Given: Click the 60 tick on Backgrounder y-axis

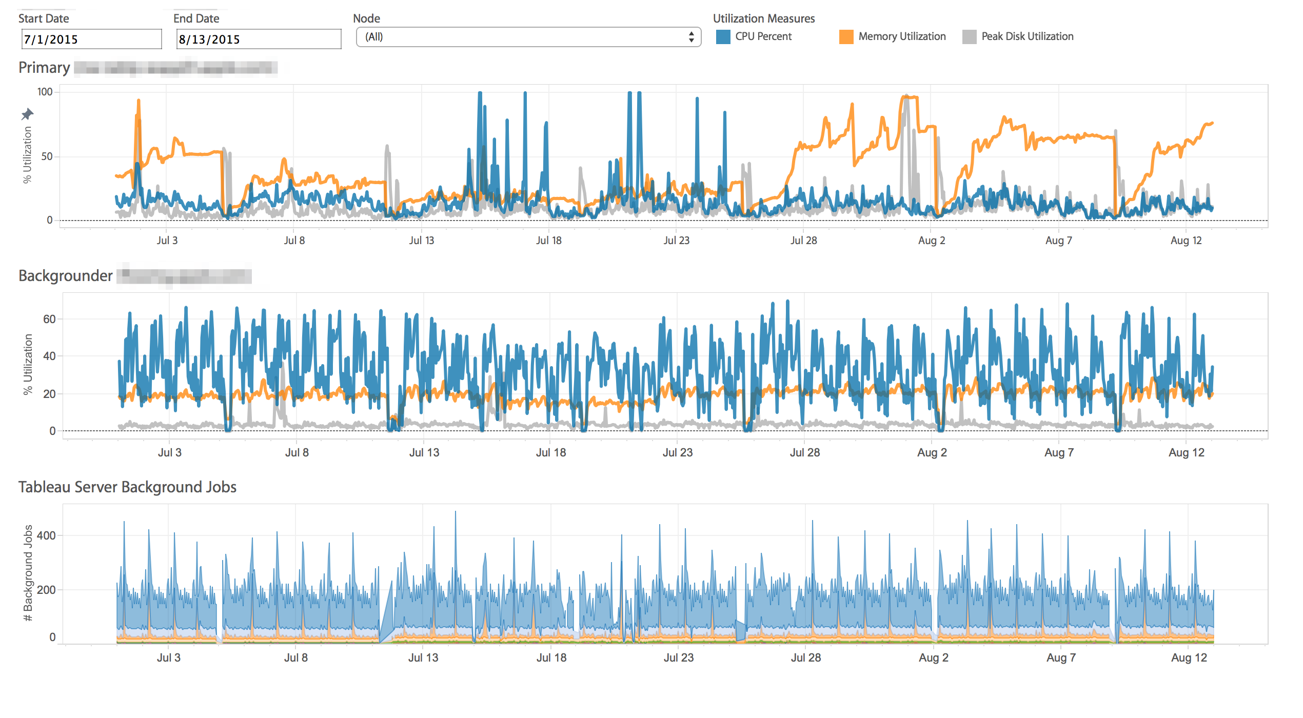Looking at the screenshot, I should (49, 319).
